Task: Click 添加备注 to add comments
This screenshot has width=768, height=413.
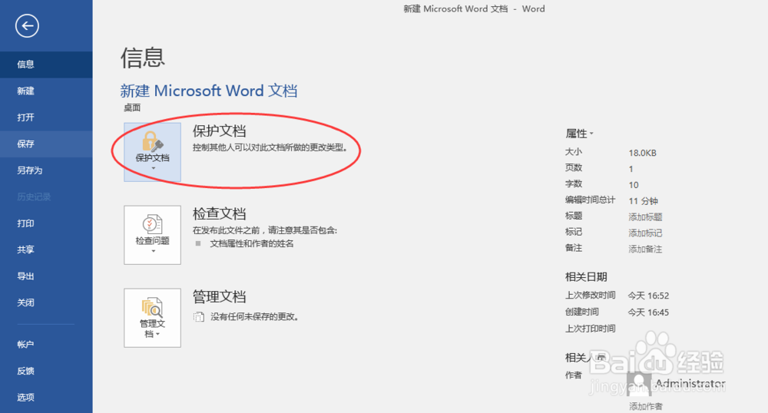Action: coord(645,249)
